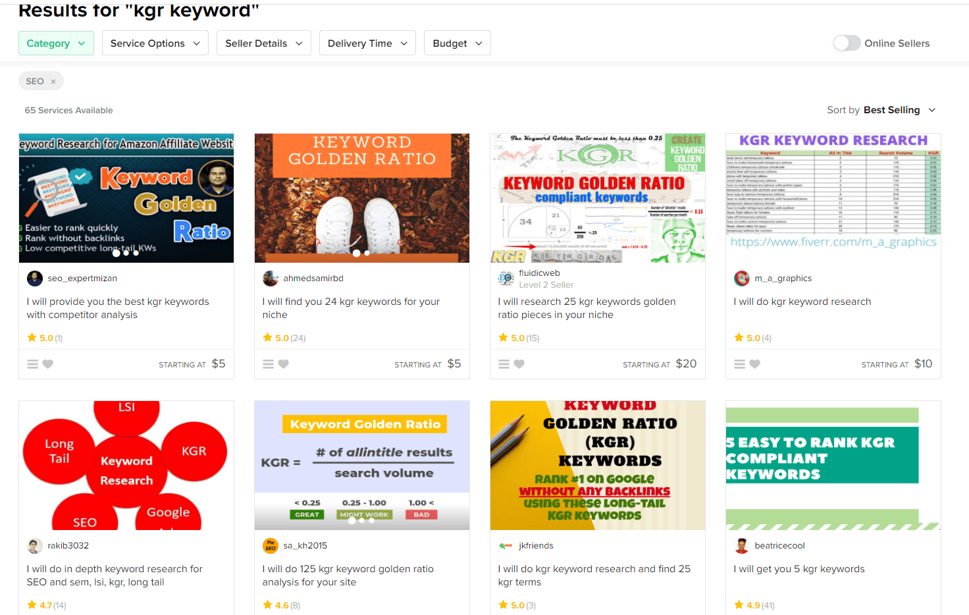
Task: Open seller name fluidicweb
Action: pos(539,273)
